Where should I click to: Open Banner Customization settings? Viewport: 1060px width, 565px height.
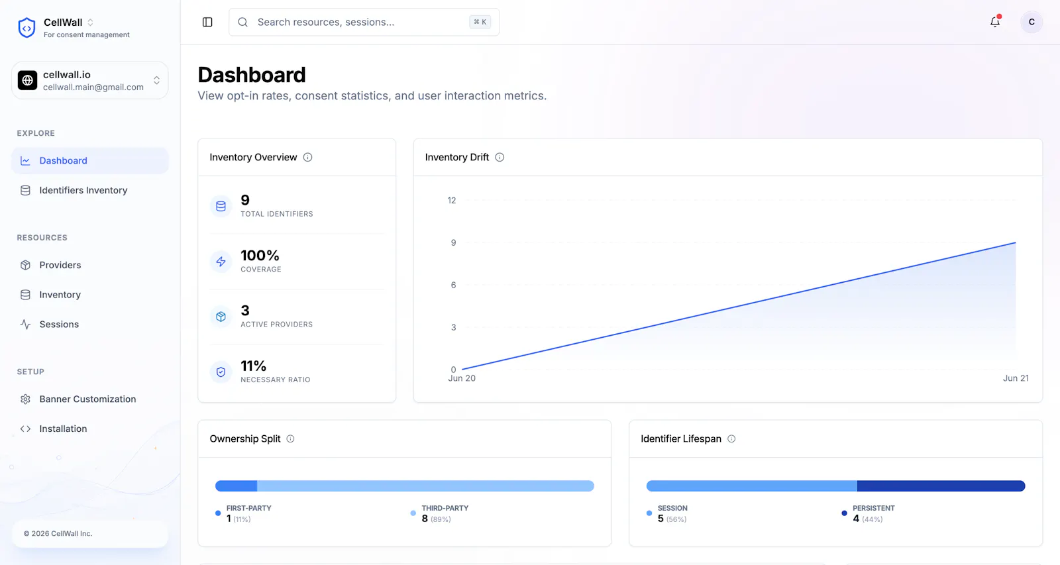pos(90,399)
